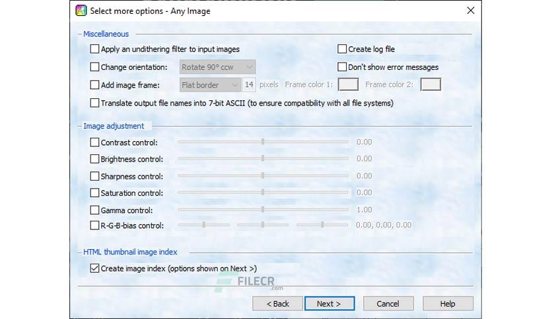Click the Any Image app icon in title bar
Image resolution: width=552 pixels, height=319 pixels.
81,11
